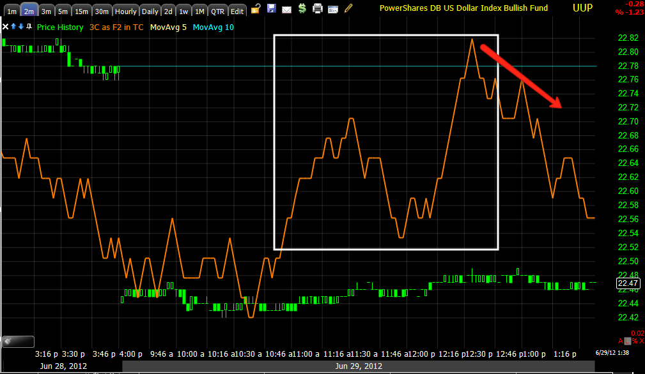Switch to the QTR timeframe tab

(x=217, y=11)
